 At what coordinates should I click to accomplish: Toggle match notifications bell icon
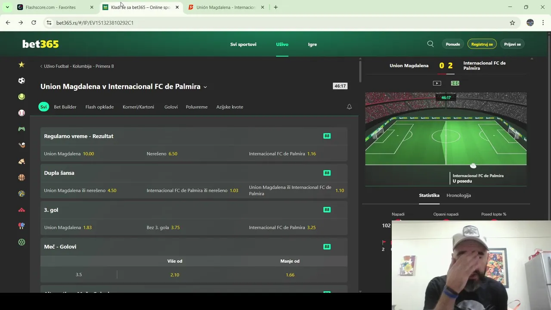coord(349,107)
